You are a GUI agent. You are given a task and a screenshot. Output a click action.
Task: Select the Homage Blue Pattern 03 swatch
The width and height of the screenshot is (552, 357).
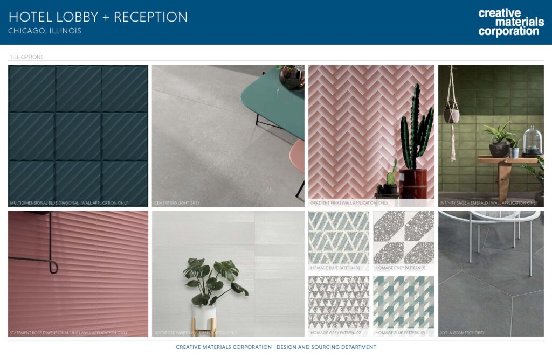pos(404,306)
